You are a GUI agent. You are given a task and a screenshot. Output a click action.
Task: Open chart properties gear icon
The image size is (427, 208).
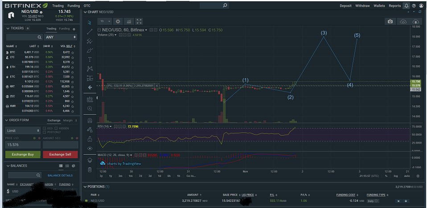[118, 21]
